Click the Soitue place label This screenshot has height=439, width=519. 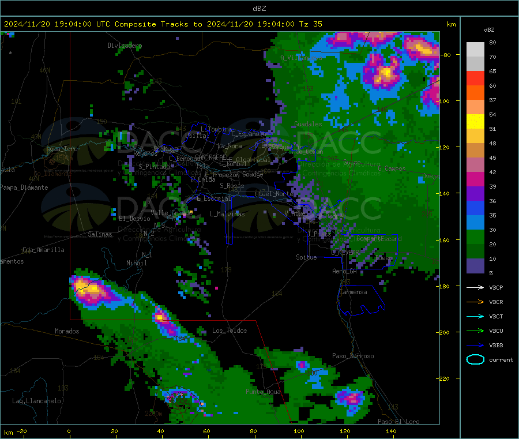pos(306,257)
